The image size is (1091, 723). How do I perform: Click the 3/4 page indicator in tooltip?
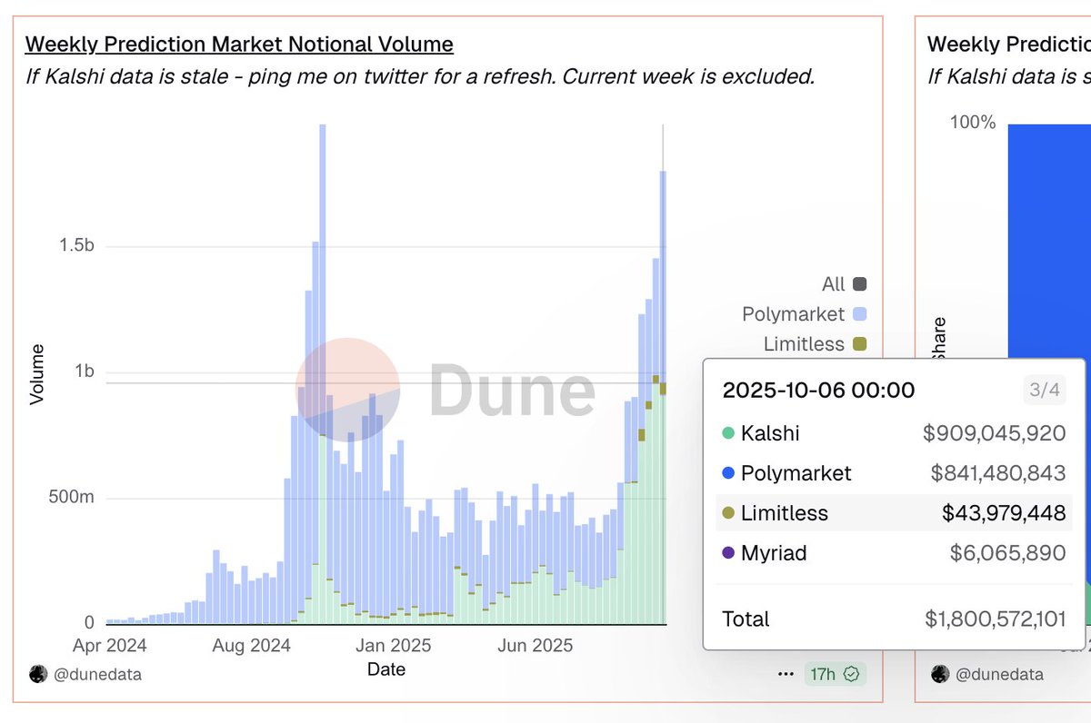[1045, 391]
